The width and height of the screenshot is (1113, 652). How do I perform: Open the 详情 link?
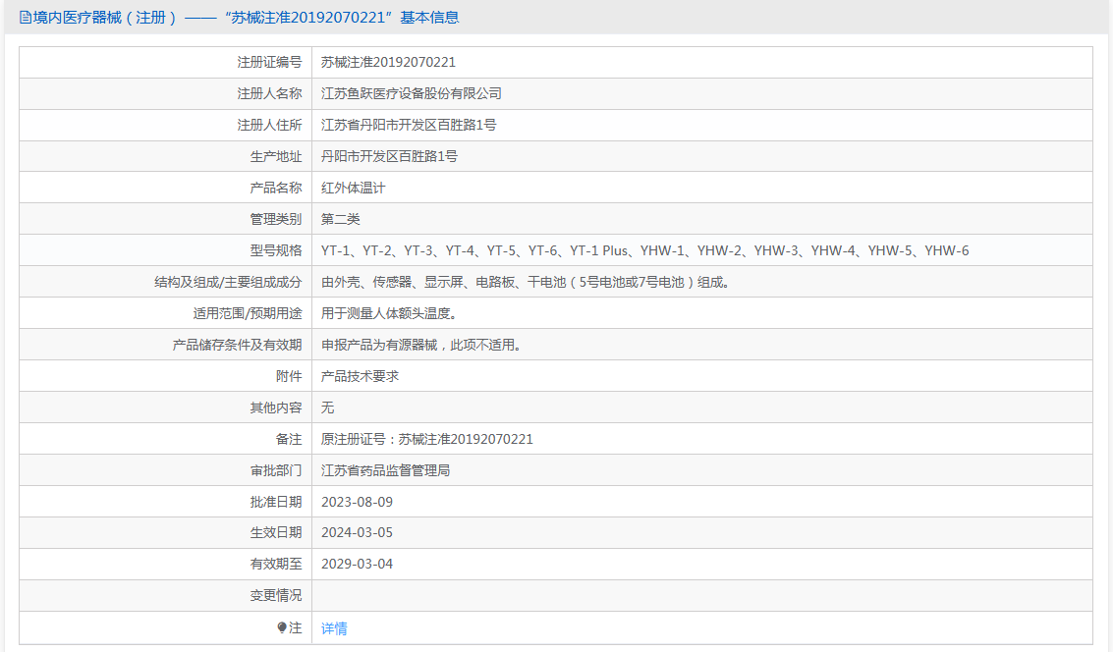coord(334,628)
